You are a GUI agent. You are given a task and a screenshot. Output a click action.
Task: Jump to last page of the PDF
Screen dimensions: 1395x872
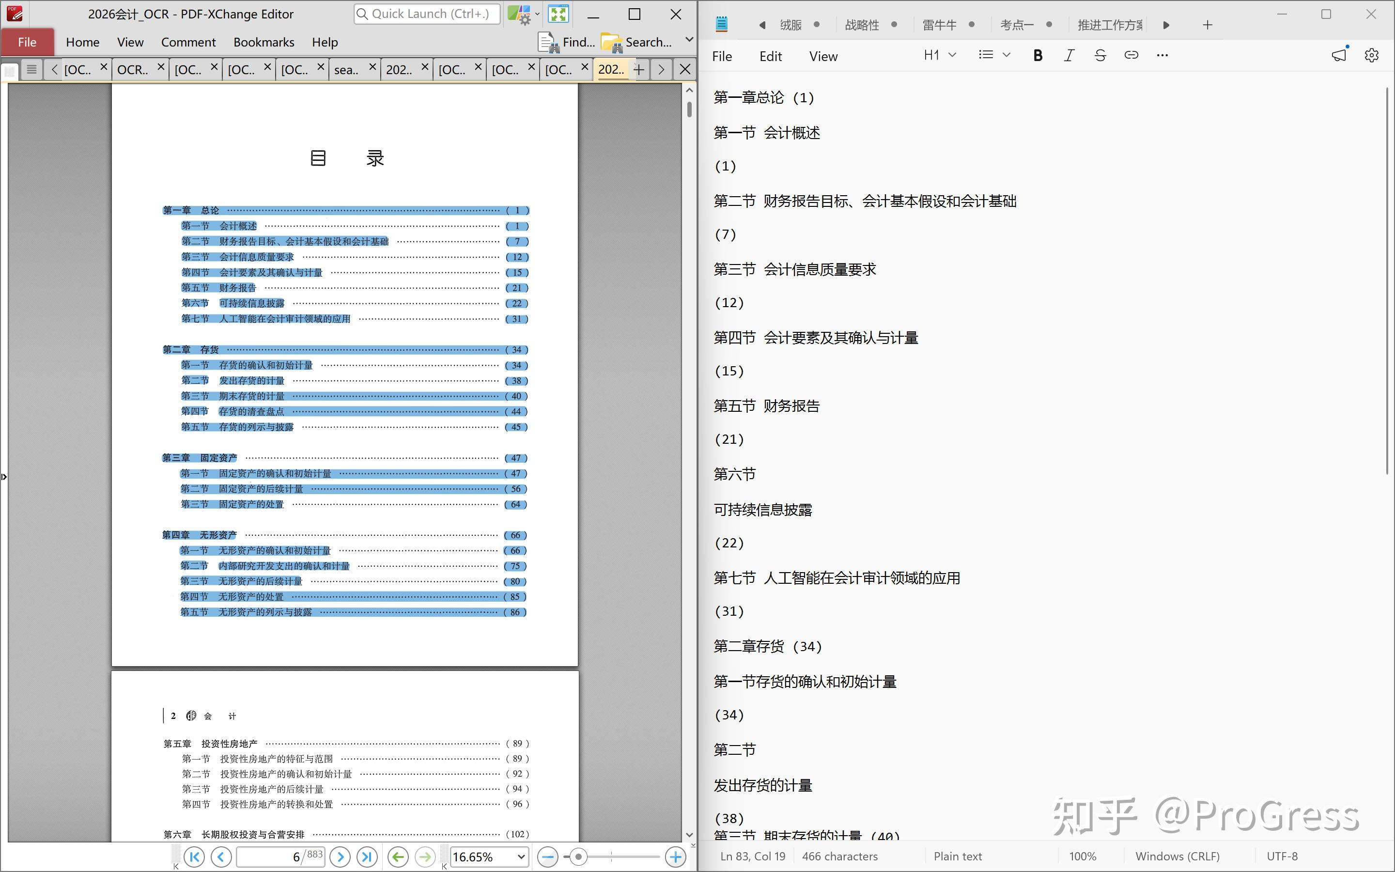point(367,856)
